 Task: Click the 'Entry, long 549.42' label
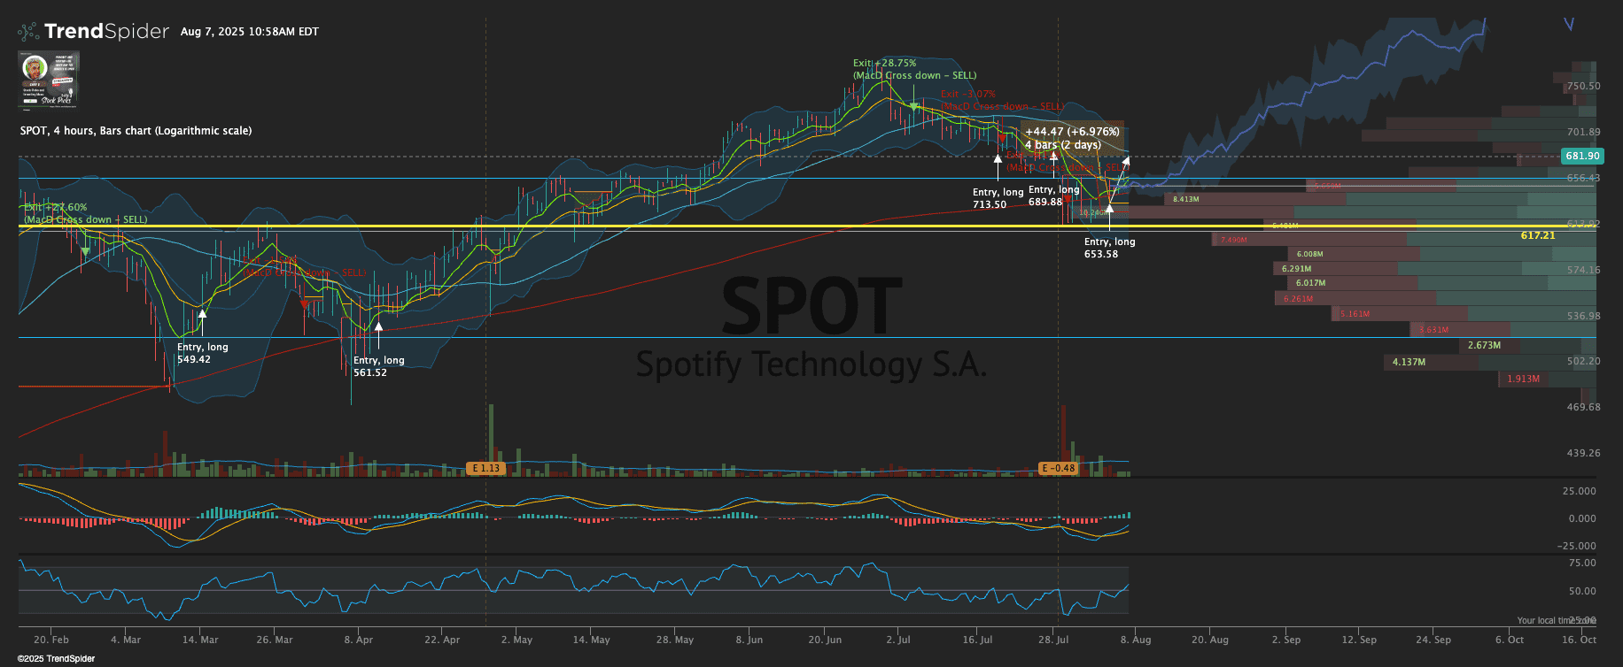coord(203,353)
